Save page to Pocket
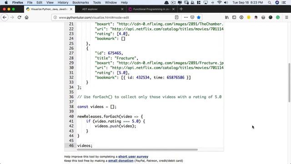The height and width of the screenshot is (164, 291). click(192, 17)
